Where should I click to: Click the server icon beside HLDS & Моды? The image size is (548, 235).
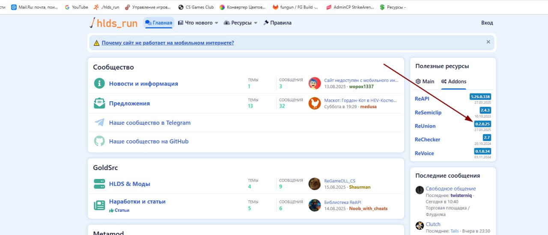pyautogui.click(x=99, y=184)
